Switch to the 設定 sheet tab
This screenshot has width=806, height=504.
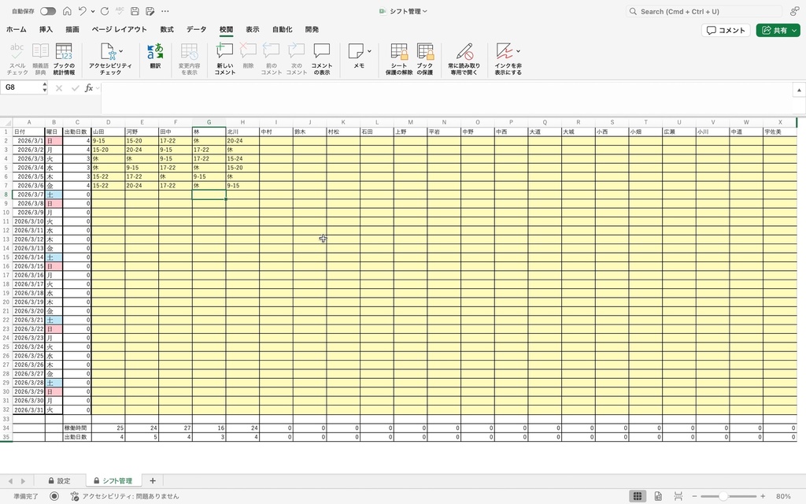[x=59, y=481]
